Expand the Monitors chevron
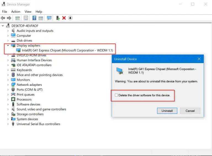Image resolution: width=212 pixels, height=156 pixels. [x=8, y=80]
